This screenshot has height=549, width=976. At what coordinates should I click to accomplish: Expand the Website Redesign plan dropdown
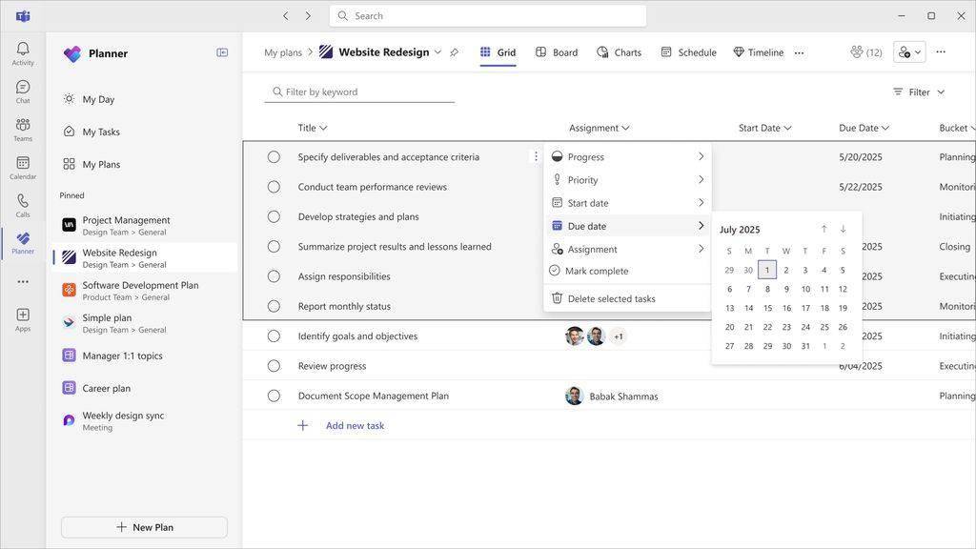(437, 52)
